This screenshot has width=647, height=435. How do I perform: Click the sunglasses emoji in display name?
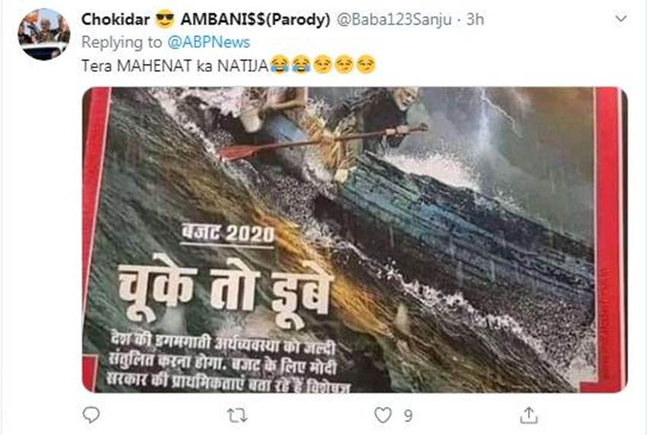(165, 19)
